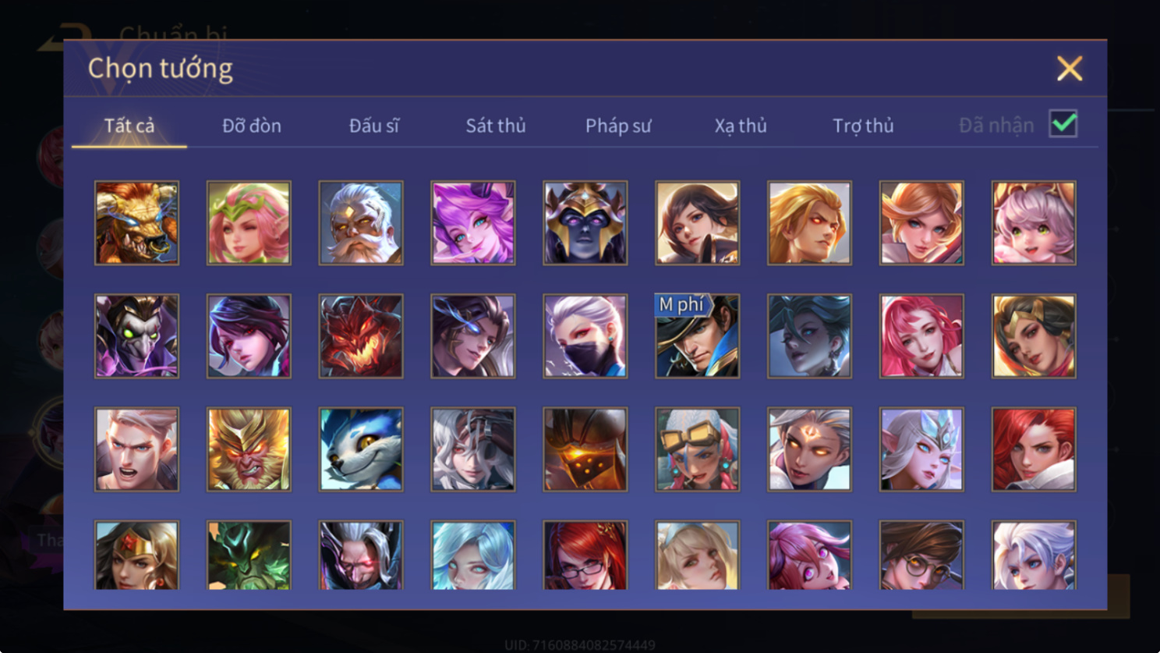
Task: Pick the hero marked M phí
Action: [697, 336]
